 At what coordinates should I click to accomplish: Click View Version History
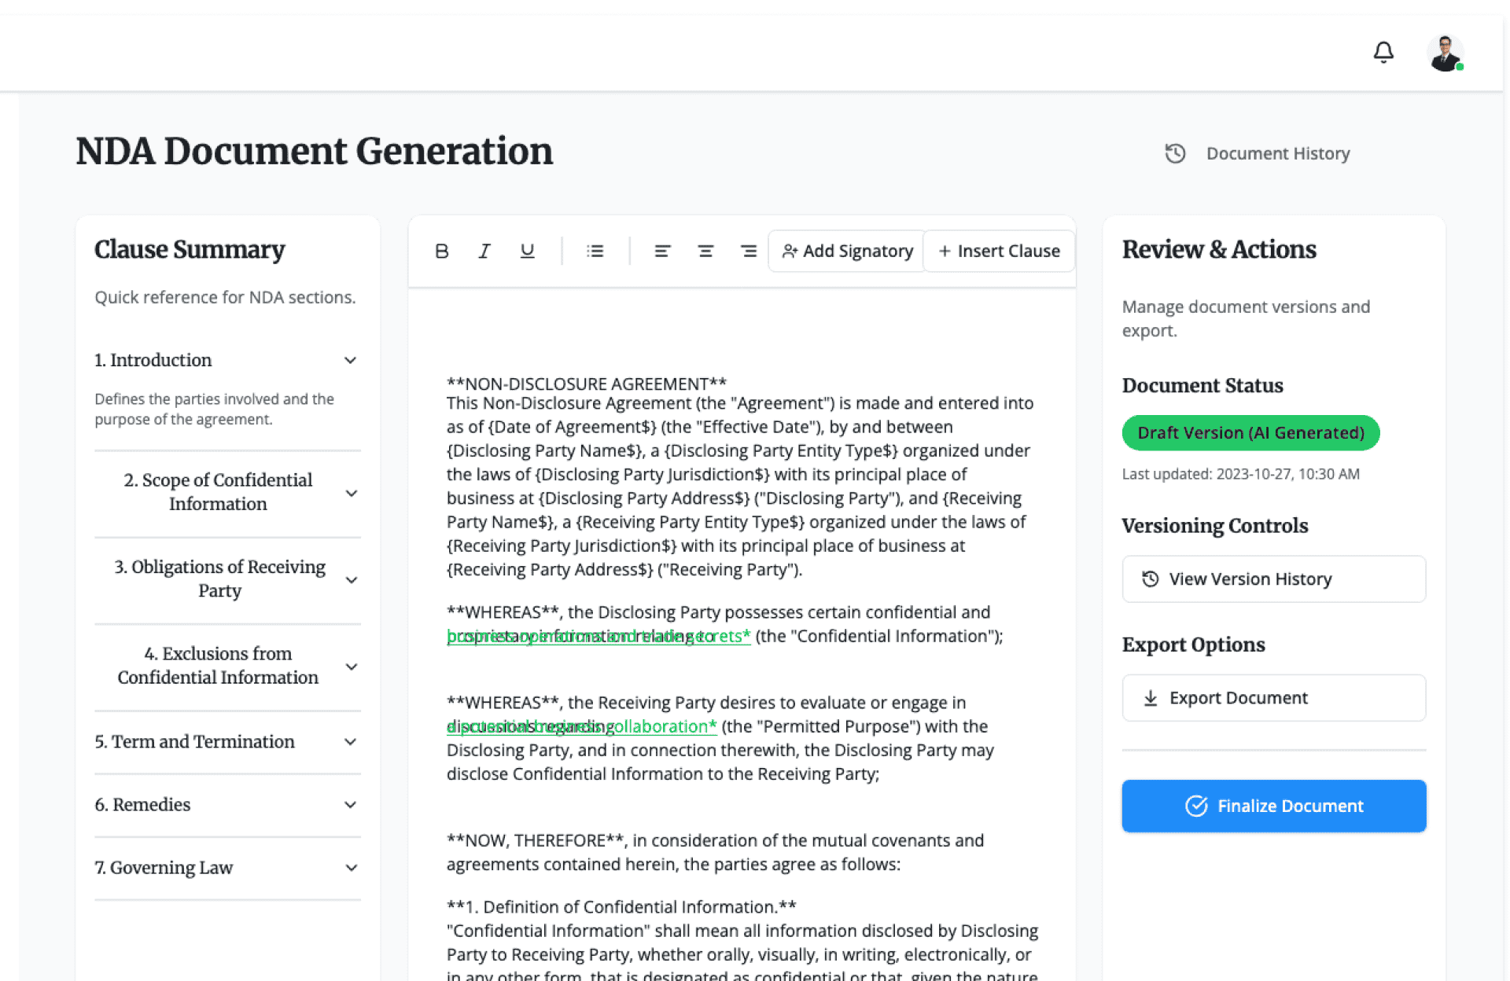pyautogui.click(x=1273, y=579)
